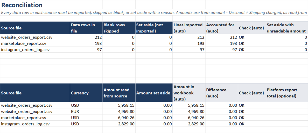The image size is (308, 133).
Task: Click the "Difference (auto)" header cell
Action: pyautogui.click(x=221, y=93)
